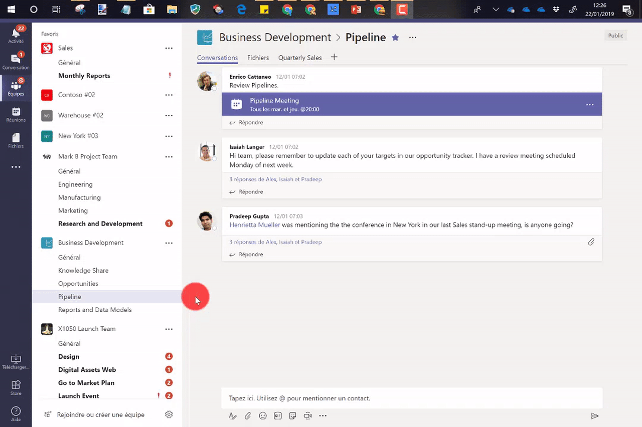Click the Format text icon in compose bar
This screenshot has height=427, width=642.
(232, 415)
